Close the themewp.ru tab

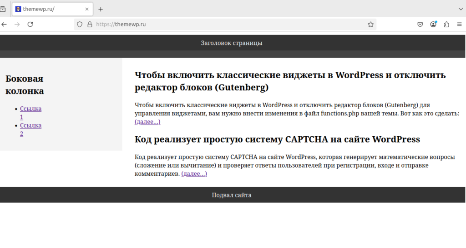(87, 9)
